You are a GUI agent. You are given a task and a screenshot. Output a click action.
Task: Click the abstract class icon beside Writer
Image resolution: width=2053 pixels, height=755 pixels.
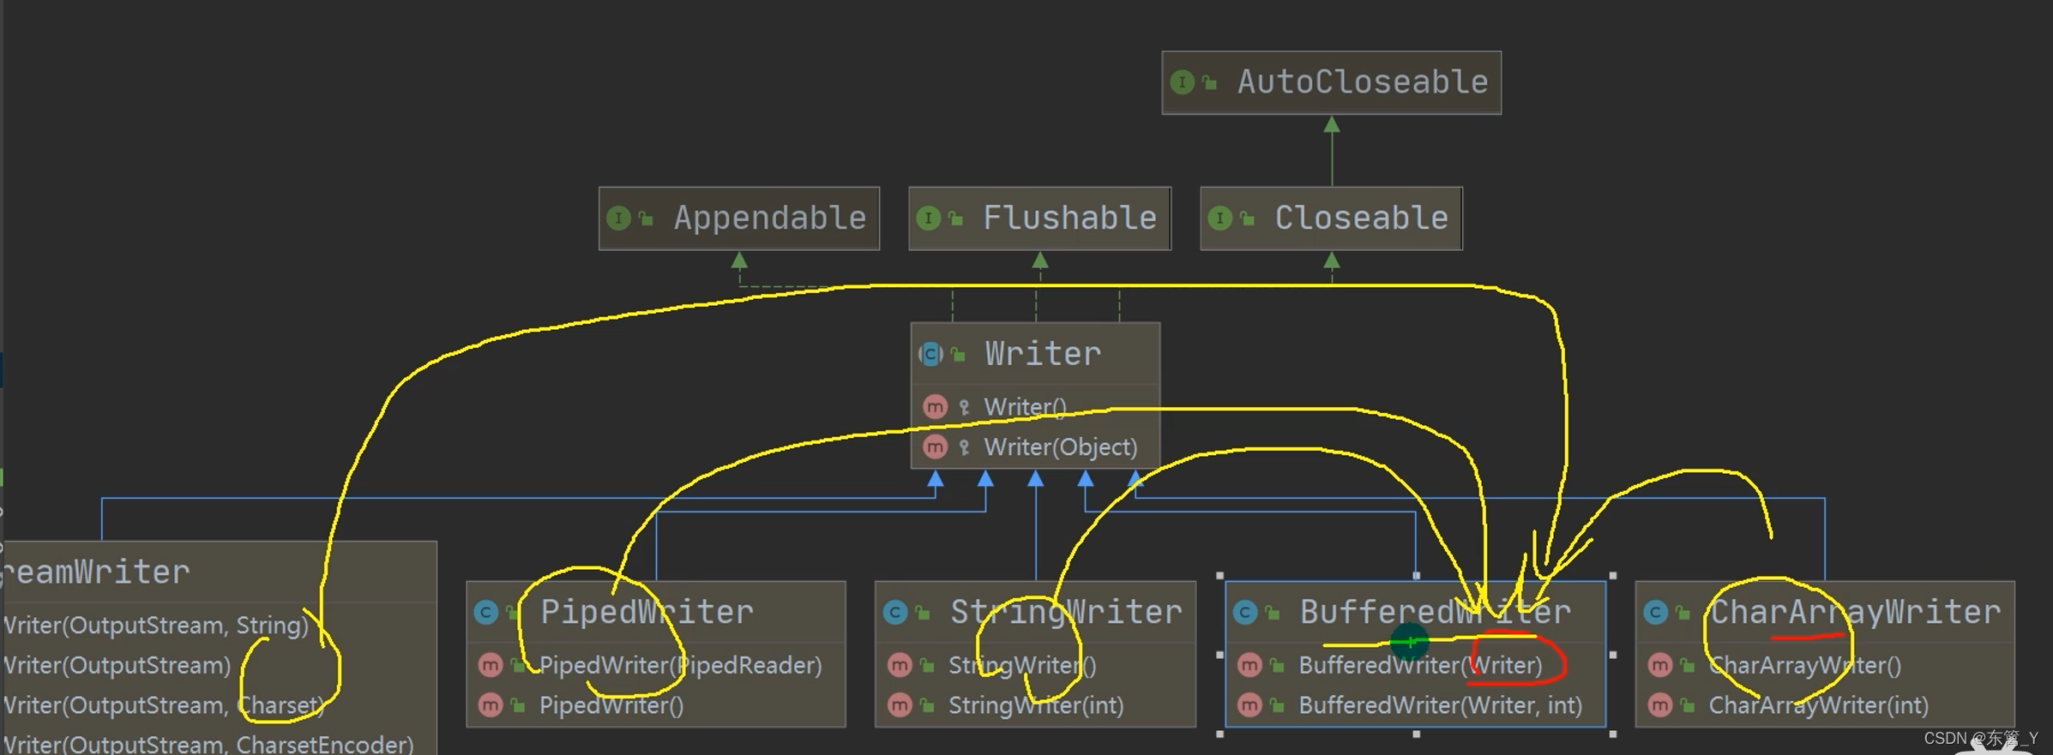click(930, 354)
